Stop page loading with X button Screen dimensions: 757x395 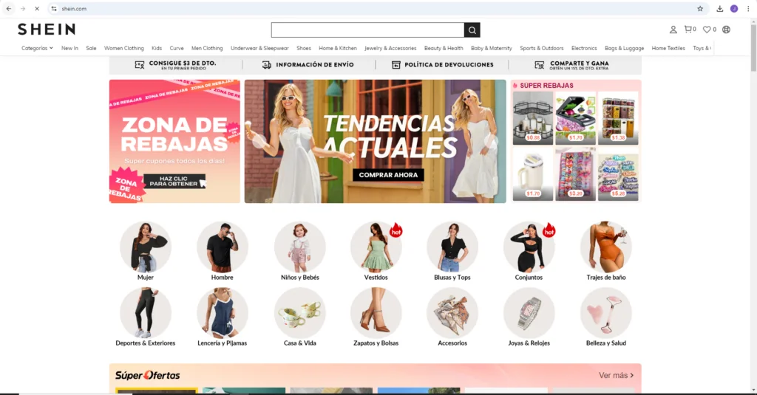point(37,9)
